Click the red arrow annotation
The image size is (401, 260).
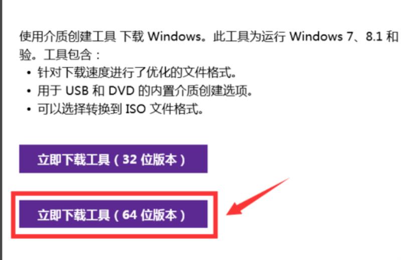click(x=258, y=197)
